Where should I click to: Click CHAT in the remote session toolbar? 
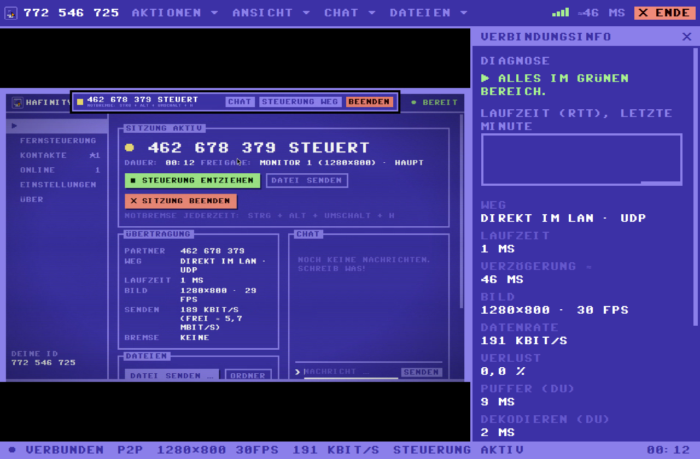tap(240, 102)
